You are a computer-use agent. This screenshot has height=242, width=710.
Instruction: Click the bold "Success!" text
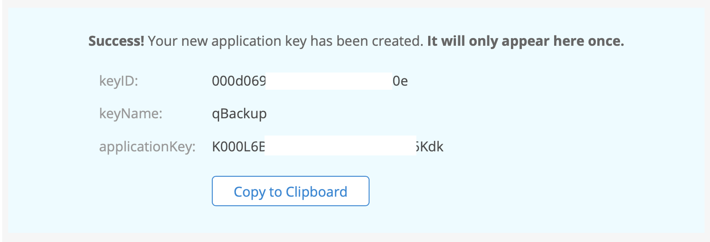pos(116,41)
